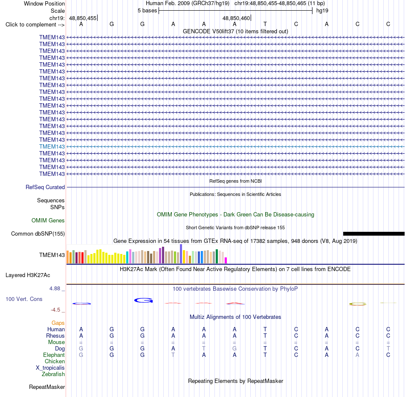Click the 48,850,460 coordinate marker
The image size is (405, 397).
pos(236,18)
